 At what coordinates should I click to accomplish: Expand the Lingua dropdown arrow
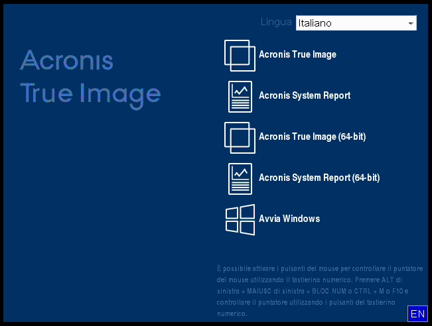pos(411,23)
